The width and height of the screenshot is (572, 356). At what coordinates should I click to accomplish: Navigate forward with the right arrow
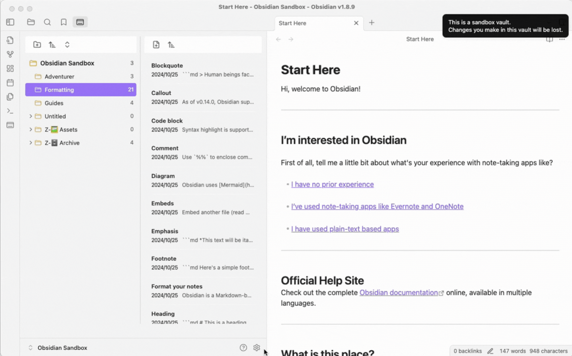(x=291, y=39)
